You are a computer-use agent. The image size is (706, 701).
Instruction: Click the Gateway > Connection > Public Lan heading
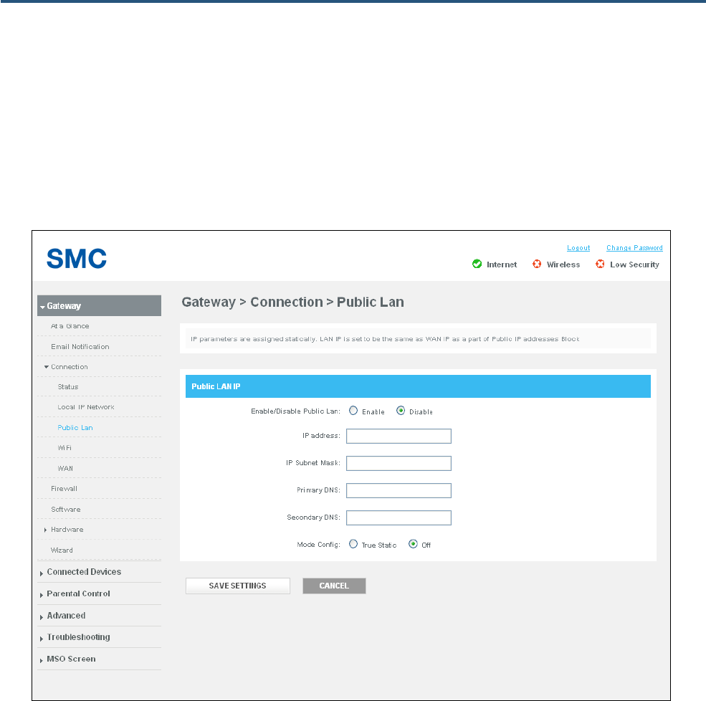pyautogui.click(x=292, y=302)
